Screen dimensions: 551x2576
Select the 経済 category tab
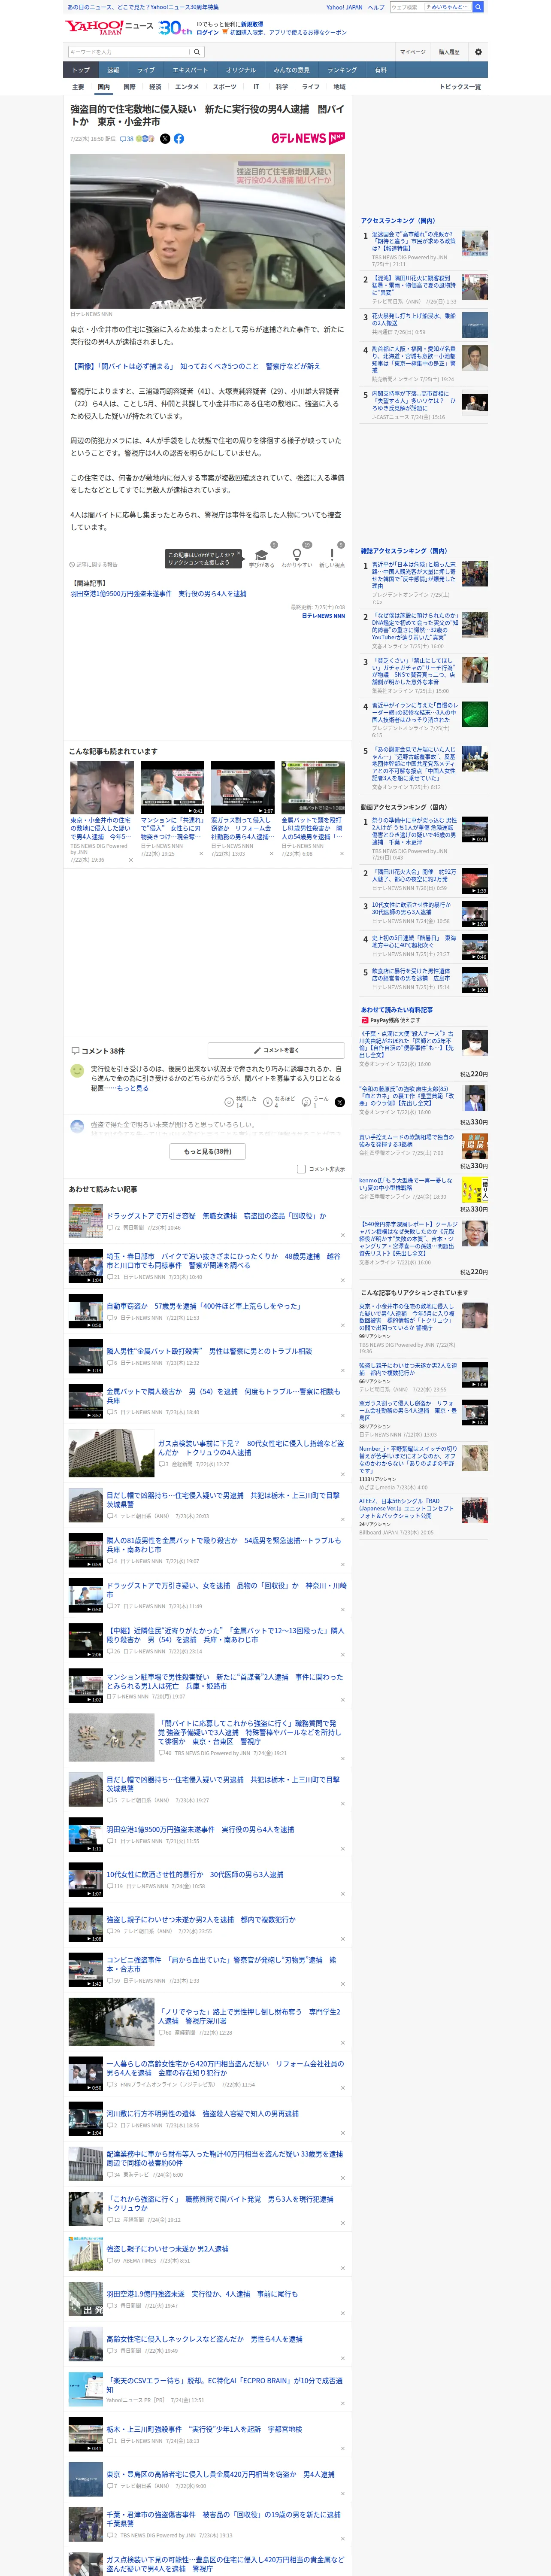tap(155, 87)
